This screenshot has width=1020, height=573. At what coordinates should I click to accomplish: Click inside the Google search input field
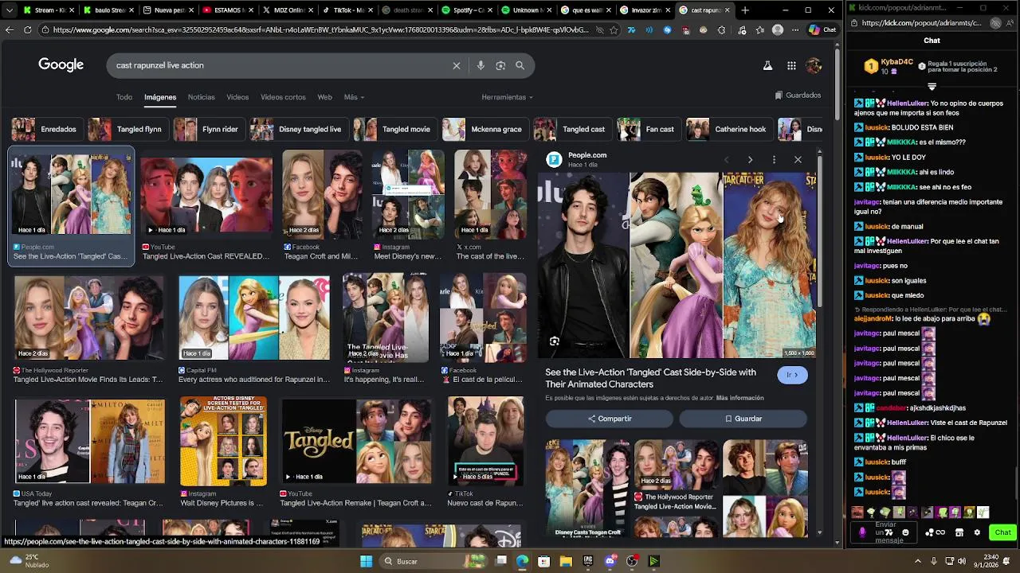click(279, 65)
